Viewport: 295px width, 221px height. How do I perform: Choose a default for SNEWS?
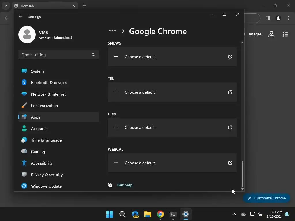click(x=172, y=57)
